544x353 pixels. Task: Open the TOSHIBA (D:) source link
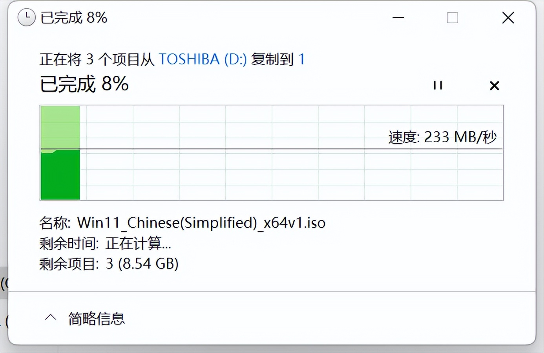coord(203,59)
